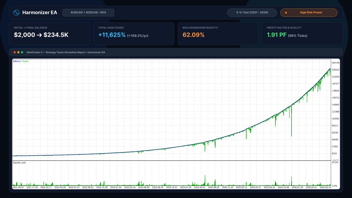Click the PROFIT FACTOR & QUALITY label
The image size is (352, 198).
click(x=284, y=27)
